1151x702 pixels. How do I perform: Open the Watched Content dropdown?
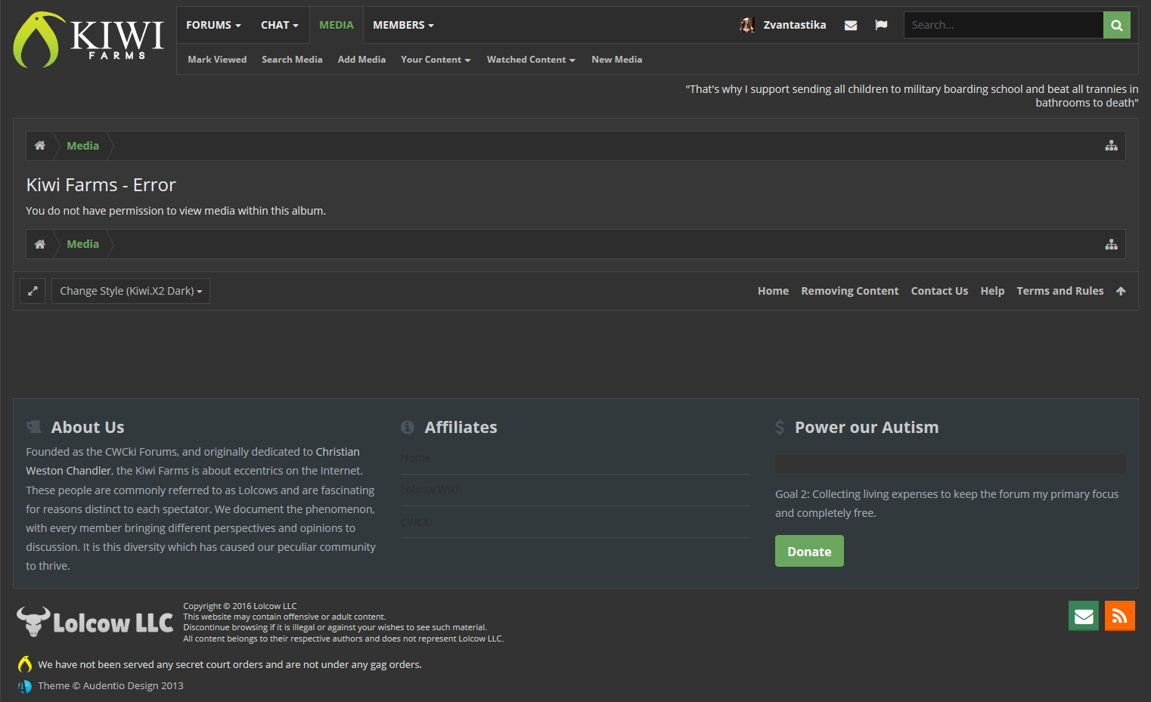coord(531,60)
